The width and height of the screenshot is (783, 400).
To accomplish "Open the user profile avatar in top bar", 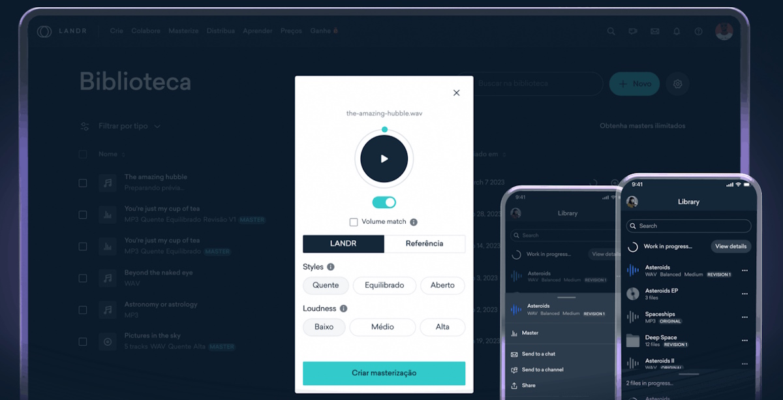I will coord(724,31).
